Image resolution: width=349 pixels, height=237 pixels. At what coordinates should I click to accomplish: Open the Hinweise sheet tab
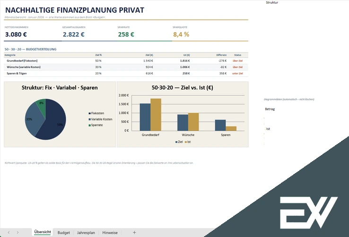click(110, 233)
